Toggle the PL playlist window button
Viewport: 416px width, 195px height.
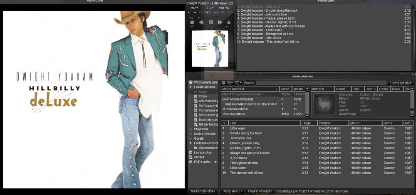(x=190, y=12)
